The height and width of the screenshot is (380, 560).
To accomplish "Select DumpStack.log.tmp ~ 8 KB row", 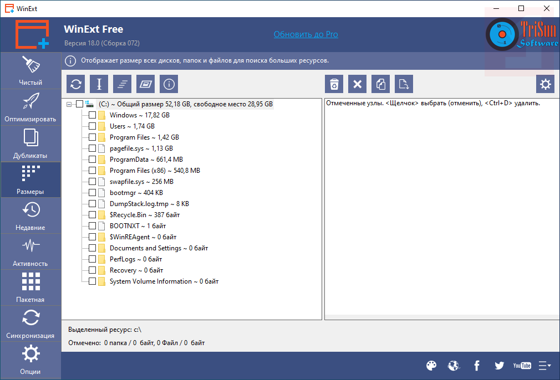I will tap(149, 204).
